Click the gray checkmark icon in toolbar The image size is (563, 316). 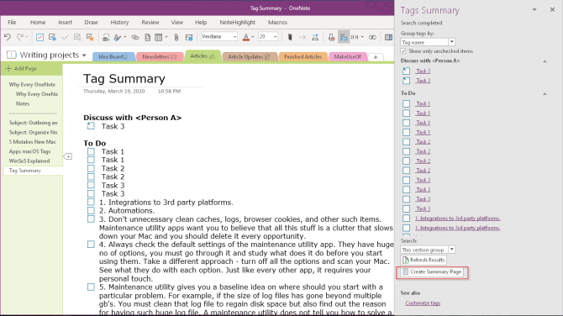point(65,37)
